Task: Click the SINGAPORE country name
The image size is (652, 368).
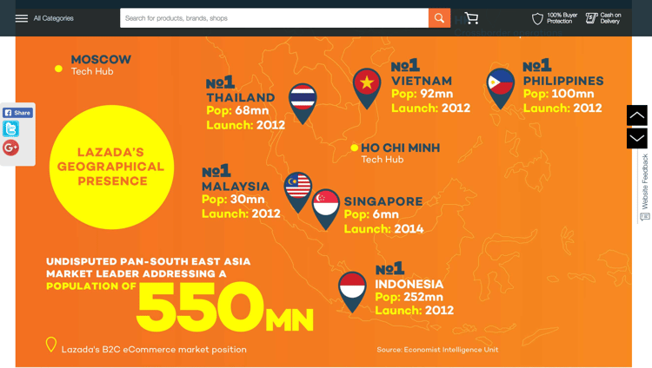Action: click(x=383, y=201)
